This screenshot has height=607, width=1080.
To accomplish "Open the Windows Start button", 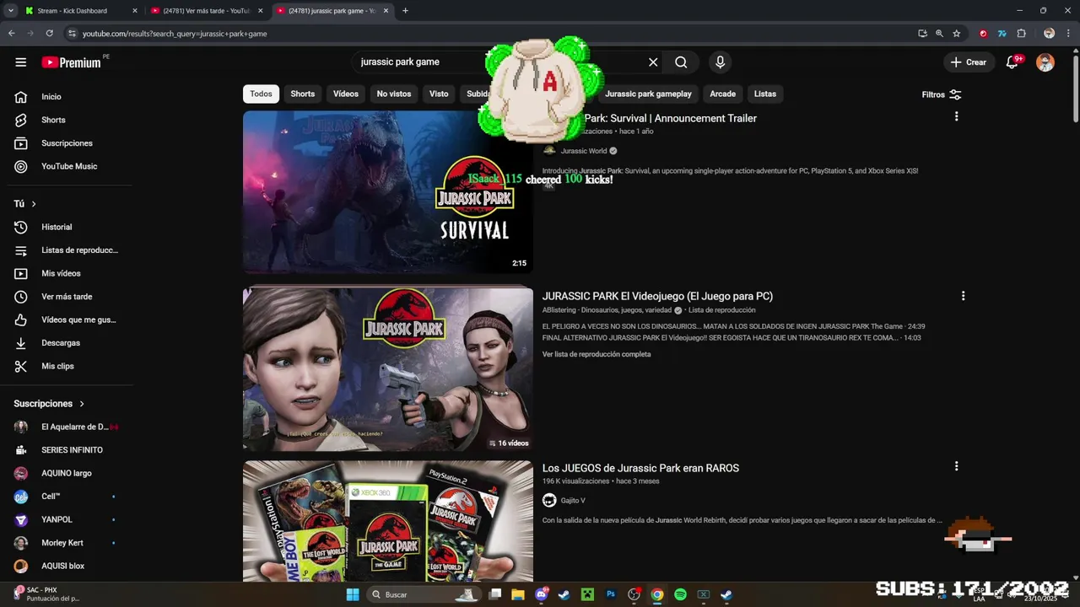I will click(x=353, y=595).
